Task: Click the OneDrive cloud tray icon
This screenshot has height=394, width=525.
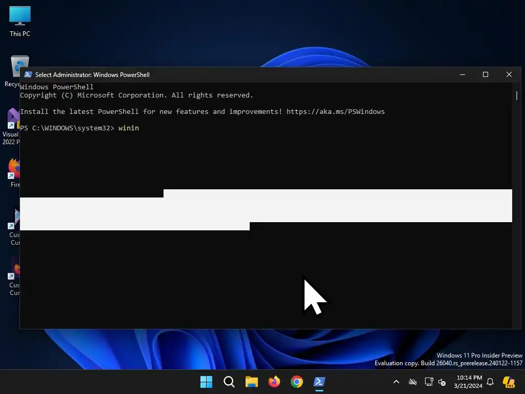Action: [413, 382]
